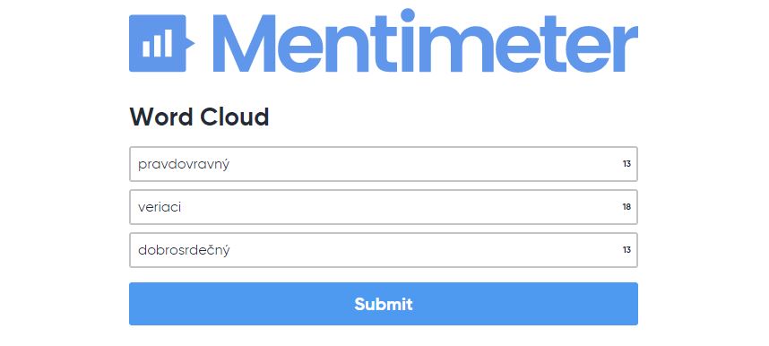Viewport: 769px width, 346px height.
Task: Place cursor on the word pravdovravný
Action: pos(184,165)
